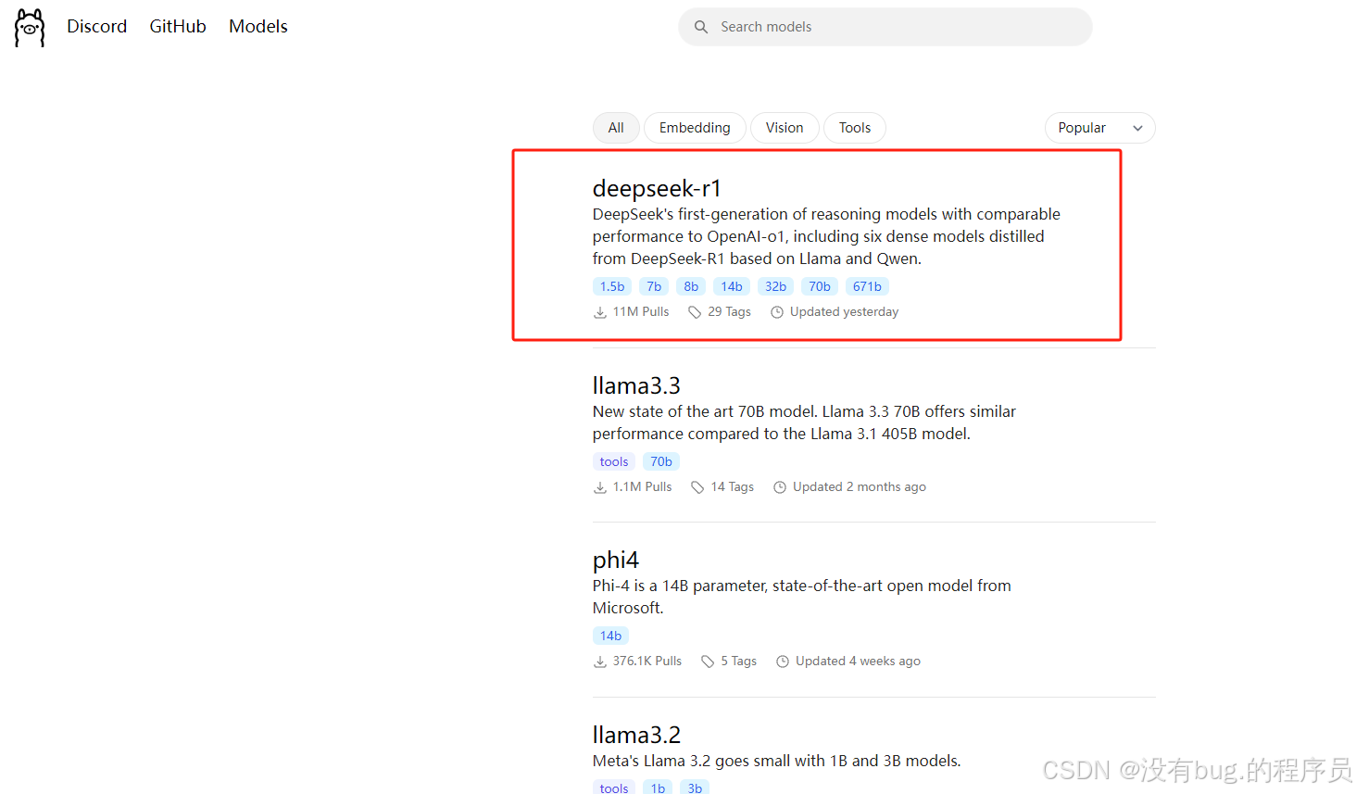
Task: Open the Popular sort dropdown
Action: point(1099,128)
